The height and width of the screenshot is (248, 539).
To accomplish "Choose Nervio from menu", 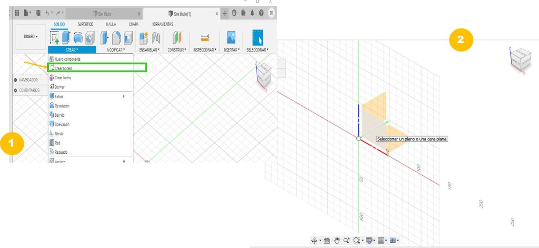I will (x=90, y=133).
